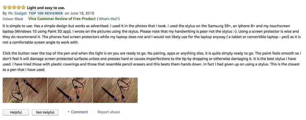The image size is (306, 120).
Task: Click the fifth gold rating star
Action: pos(23,8)
